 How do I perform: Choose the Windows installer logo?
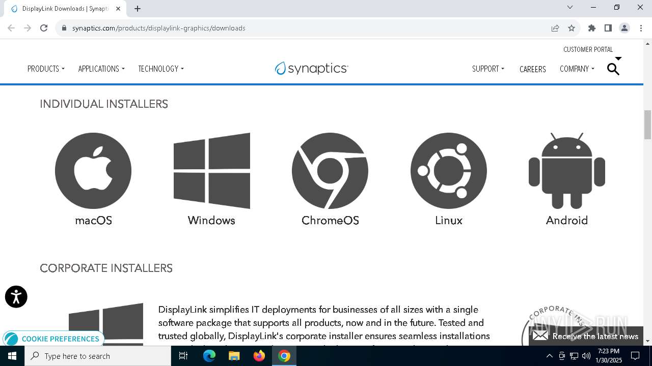click(x=212, y=171)
